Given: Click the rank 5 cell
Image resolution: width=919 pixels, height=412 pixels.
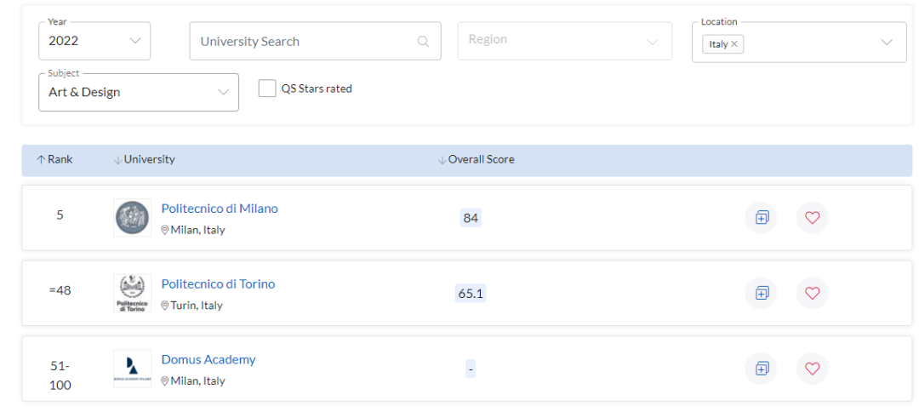Looking at the screenshot, I should 60,215.
